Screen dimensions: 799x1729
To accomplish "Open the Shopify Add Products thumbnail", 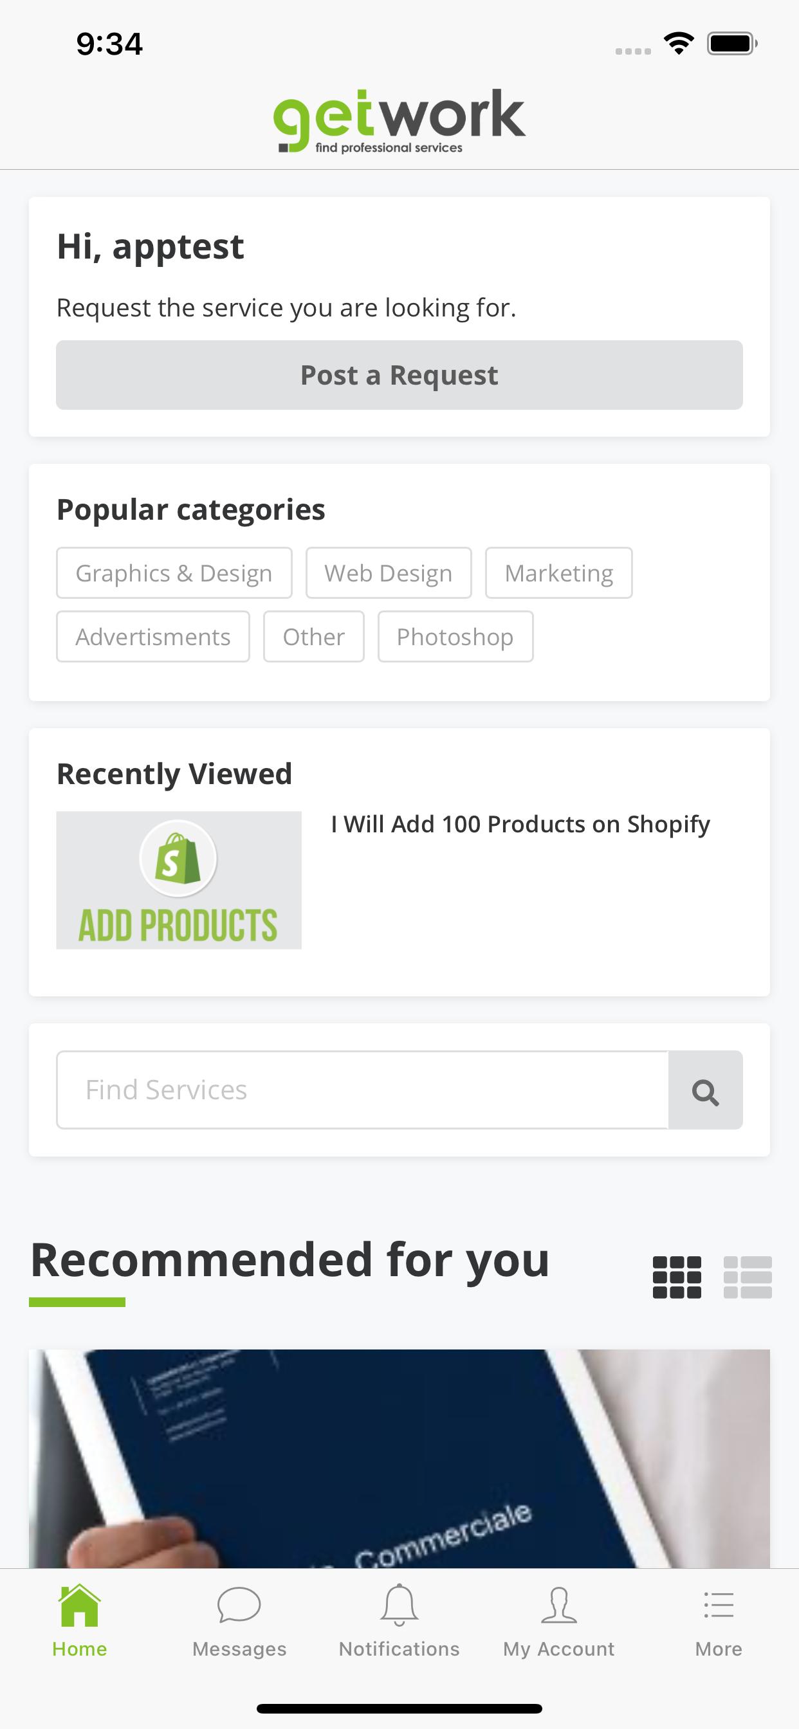I will tap(179, 880).
